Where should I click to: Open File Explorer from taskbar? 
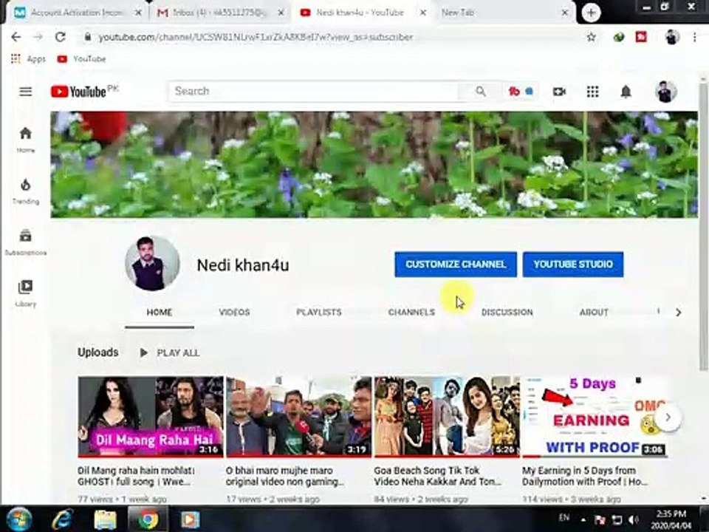pos(105,519)
